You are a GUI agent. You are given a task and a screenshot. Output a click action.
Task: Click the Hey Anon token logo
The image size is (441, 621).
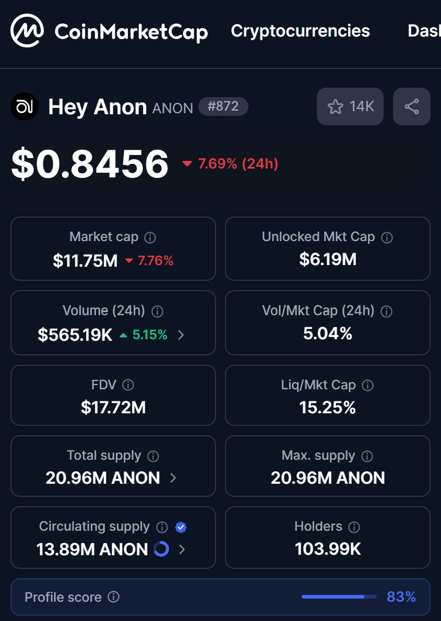tap(25, 107)
